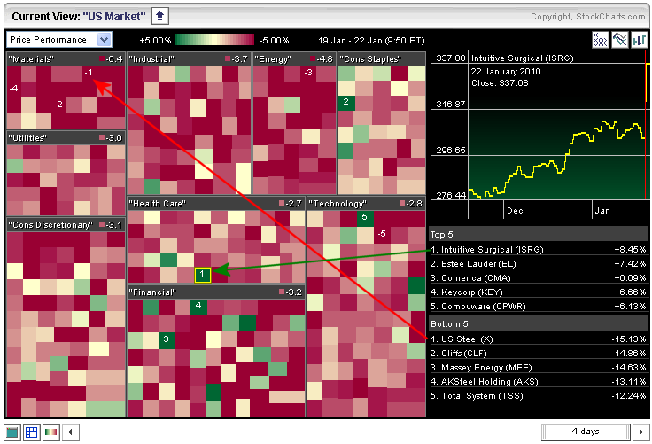The width and height of the screenshot is (652, 444).
Task: Click the -15.13% value for US Steel
Action: click(629, 339)
